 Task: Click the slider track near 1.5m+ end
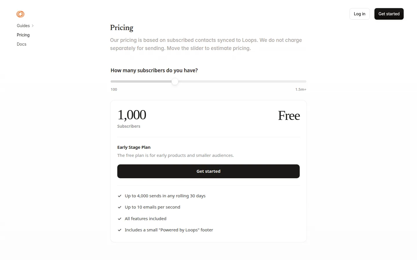tap(301, 81)
